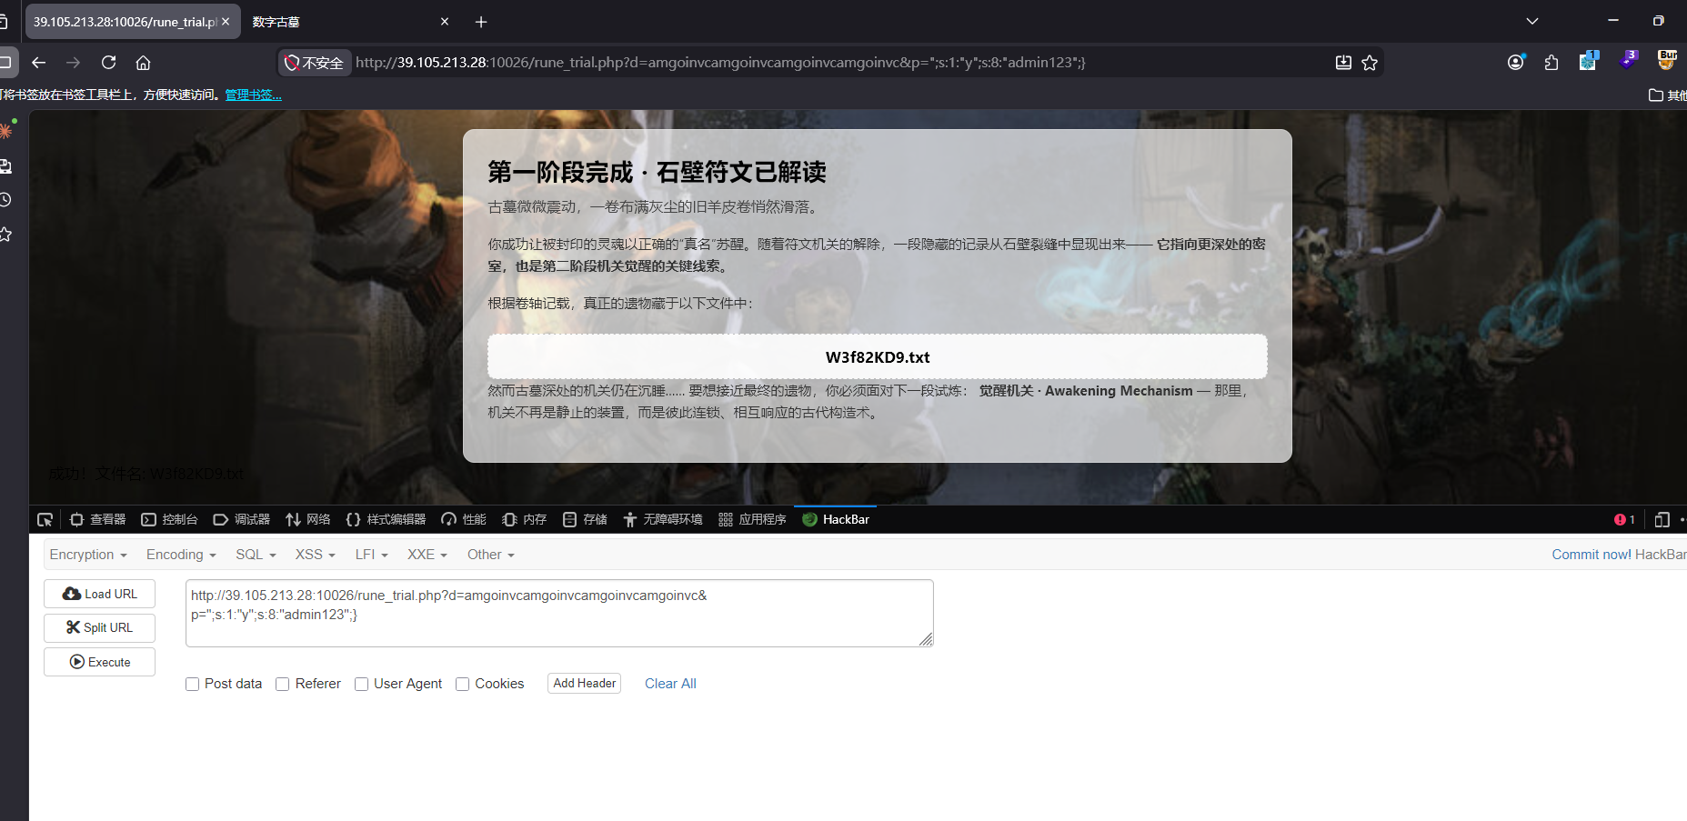This screenshot has width=1687, height=821.
Task: Open the sidebar history clock icon
Action: point(5,199)
